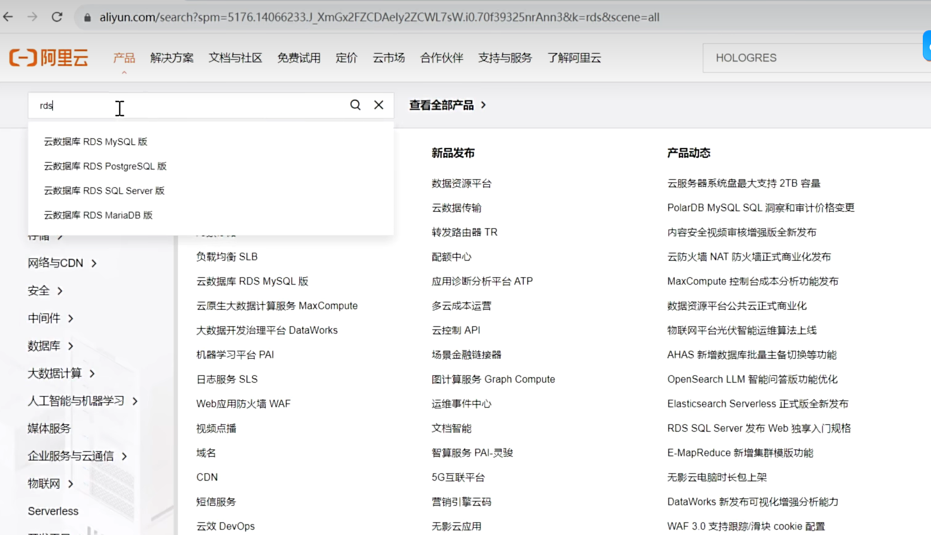The width and height of the screenshot is (931, 535).
Task: Reload the page with refresh icon
Action: click(x=57, y=17)
